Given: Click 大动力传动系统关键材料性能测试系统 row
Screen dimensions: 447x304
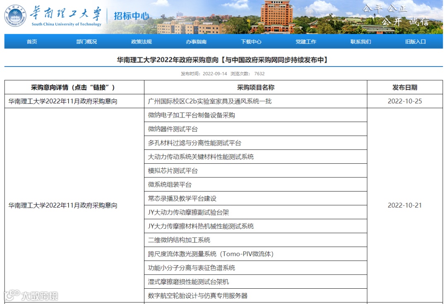Looking at the screenshot, I should click(256, 157).
